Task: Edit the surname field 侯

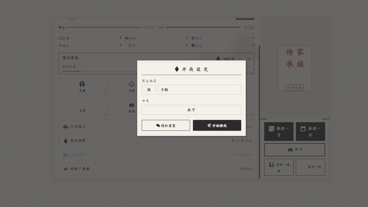Action: click(x=149, y=90)
